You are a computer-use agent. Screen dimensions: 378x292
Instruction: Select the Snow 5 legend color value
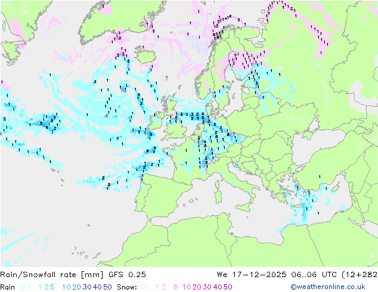click(x=175, y=287)
